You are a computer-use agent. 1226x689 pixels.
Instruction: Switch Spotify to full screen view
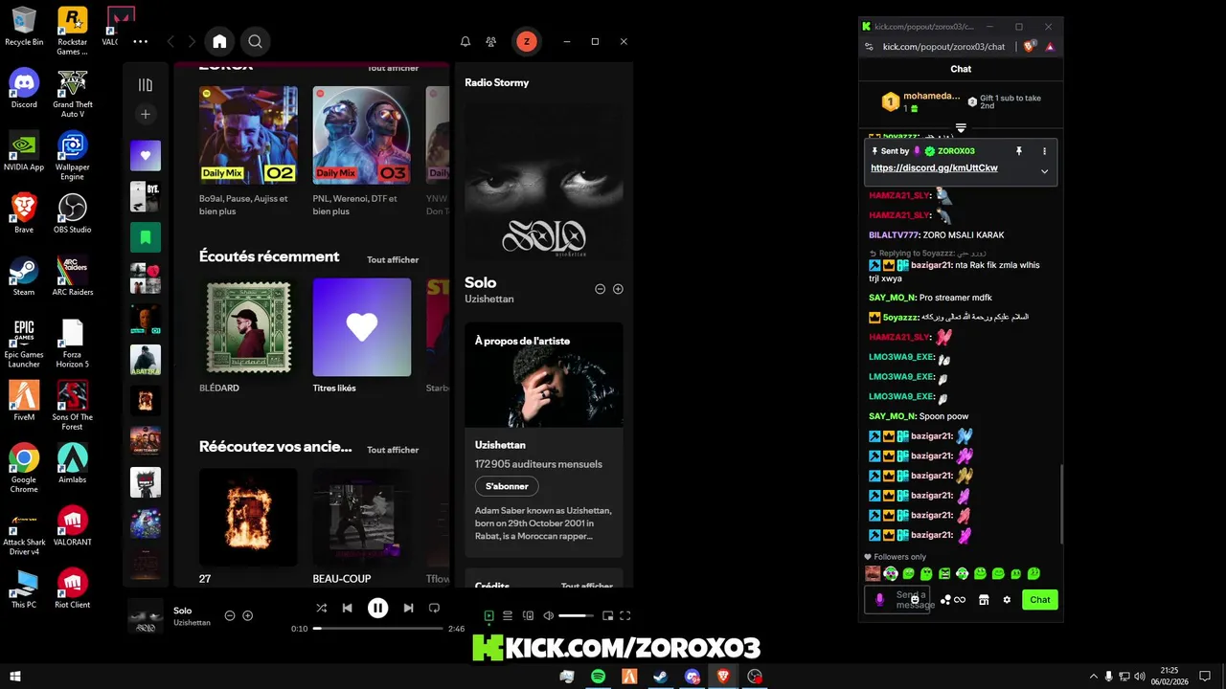coord(625,615)
